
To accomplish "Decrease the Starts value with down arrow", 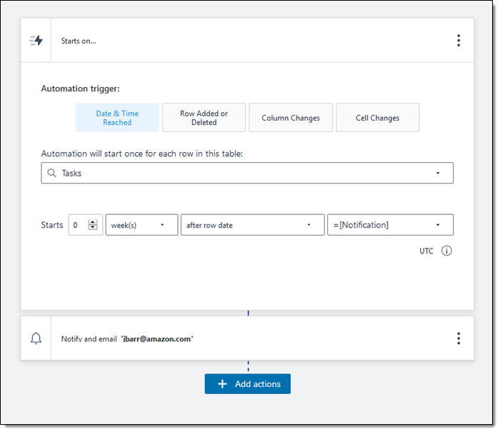I will click(92, 228).
